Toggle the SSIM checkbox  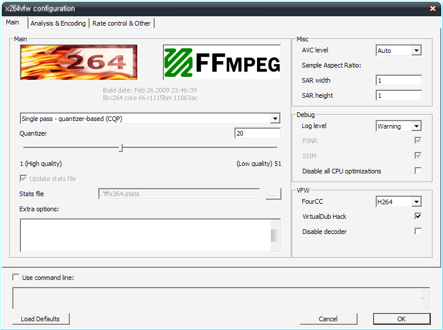pos(418,155)
